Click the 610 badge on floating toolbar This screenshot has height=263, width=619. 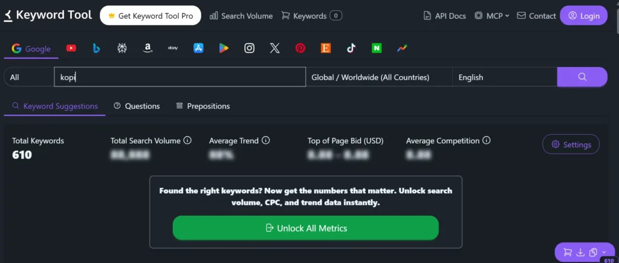click(609, 260)
